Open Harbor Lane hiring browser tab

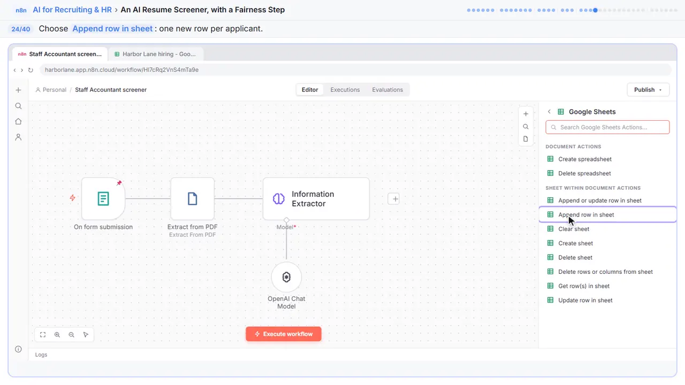(156, 54)
